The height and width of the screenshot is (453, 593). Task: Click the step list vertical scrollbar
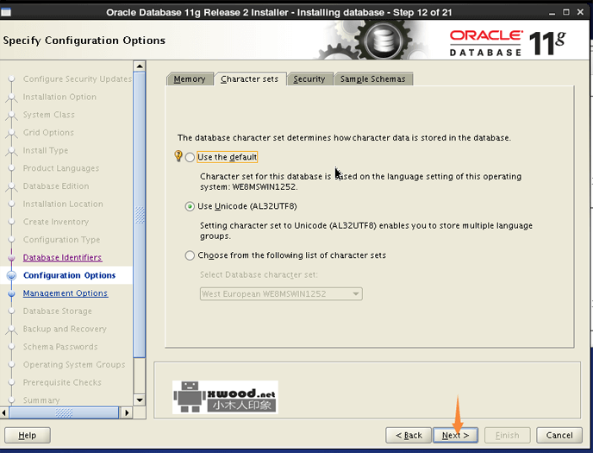click(x=140, y=216)
